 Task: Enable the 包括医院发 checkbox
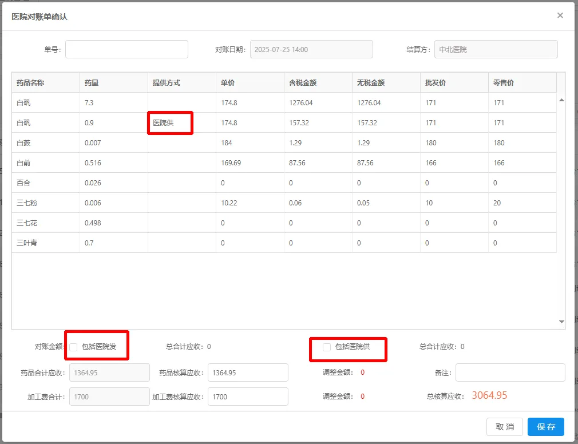click(x=74, y=347)
